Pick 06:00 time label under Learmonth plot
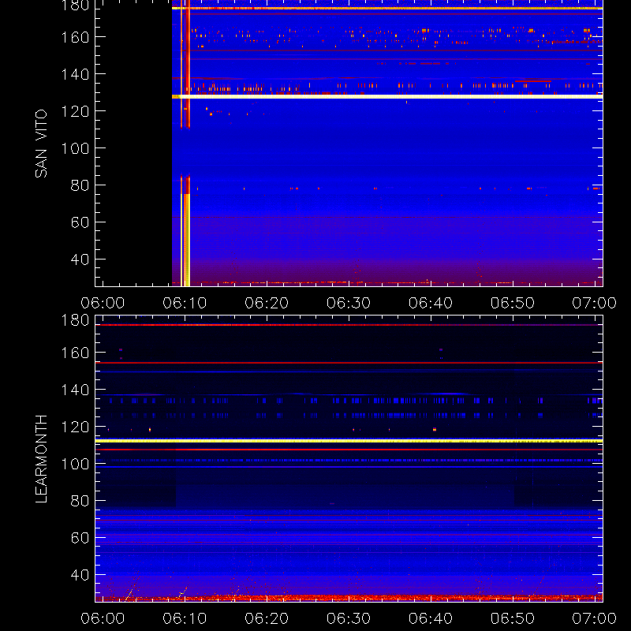 [103, 618]
